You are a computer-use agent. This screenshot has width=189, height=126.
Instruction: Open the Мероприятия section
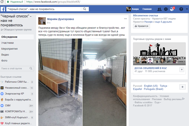click(x=9, y=49)
